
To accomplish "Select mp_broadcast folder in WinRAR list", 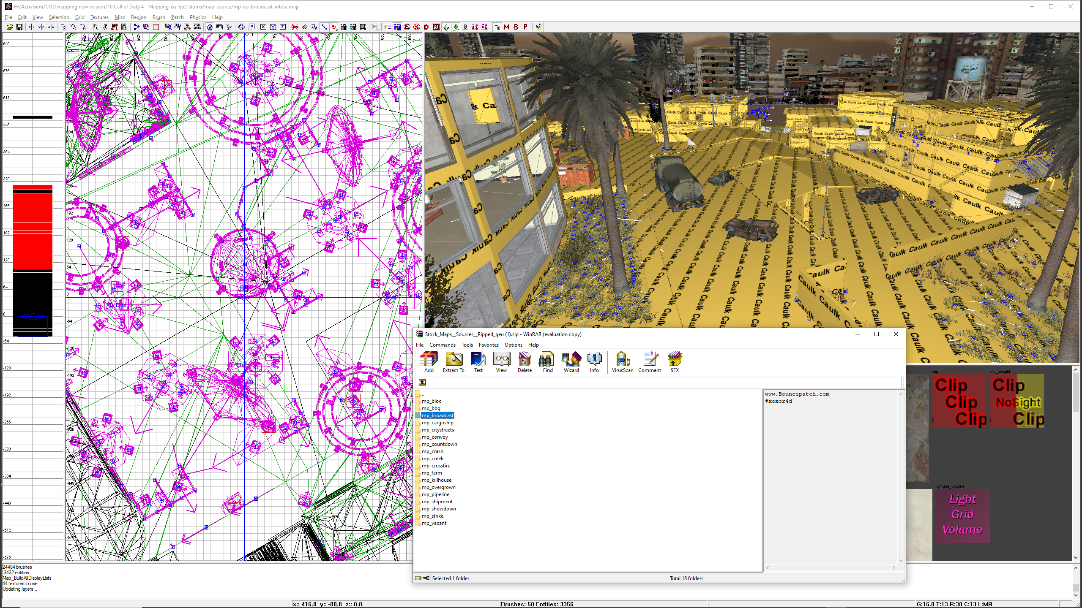I will [437, 415].
